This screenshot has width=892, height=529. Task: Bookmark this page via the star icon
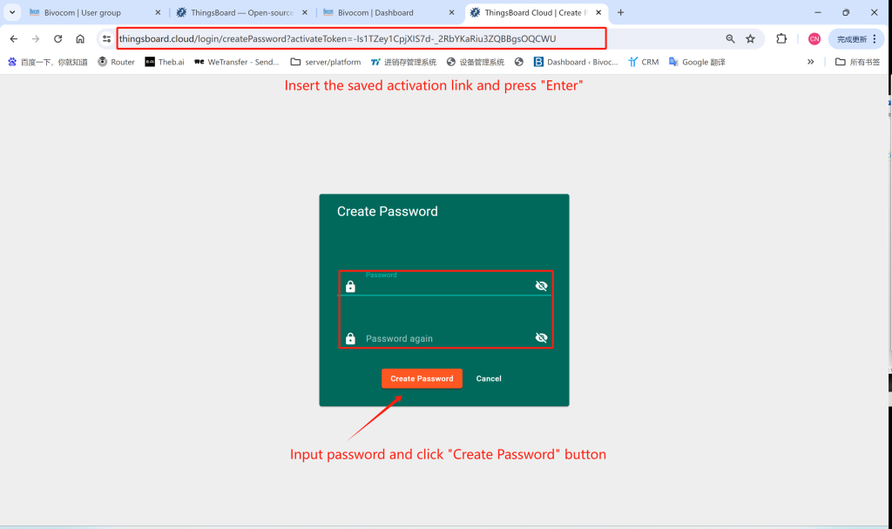click(x=749, y=38)
